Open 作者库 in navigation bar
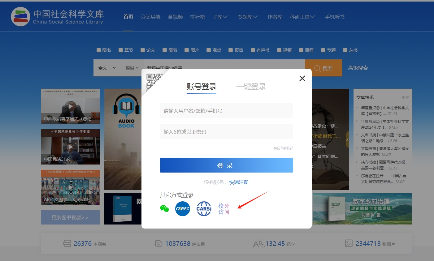 click(x=275, y=17)
